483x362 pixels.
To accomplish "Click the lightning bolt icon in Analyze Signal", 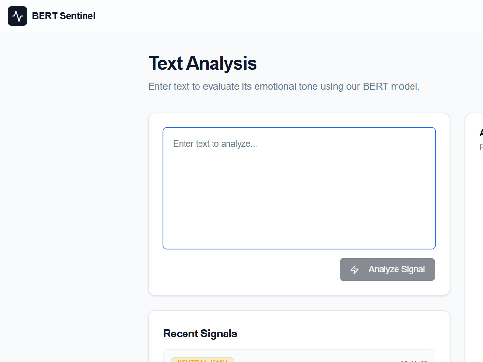I will pos(355,270).
